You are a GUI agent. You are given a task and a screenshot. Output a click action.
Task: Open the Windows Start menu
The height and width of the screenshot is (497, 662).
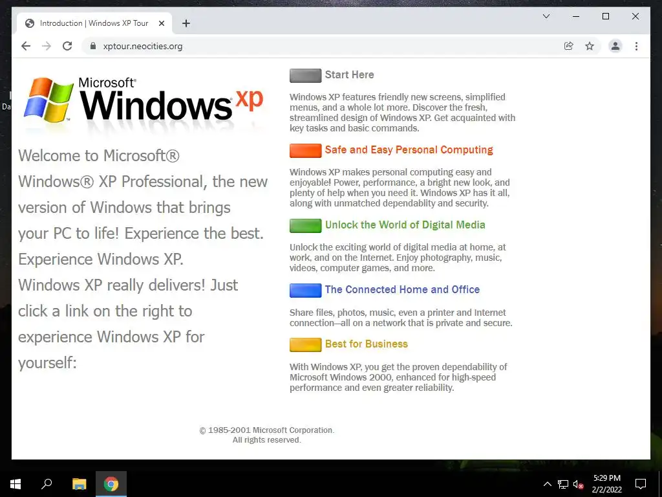[x=16, y=483]
